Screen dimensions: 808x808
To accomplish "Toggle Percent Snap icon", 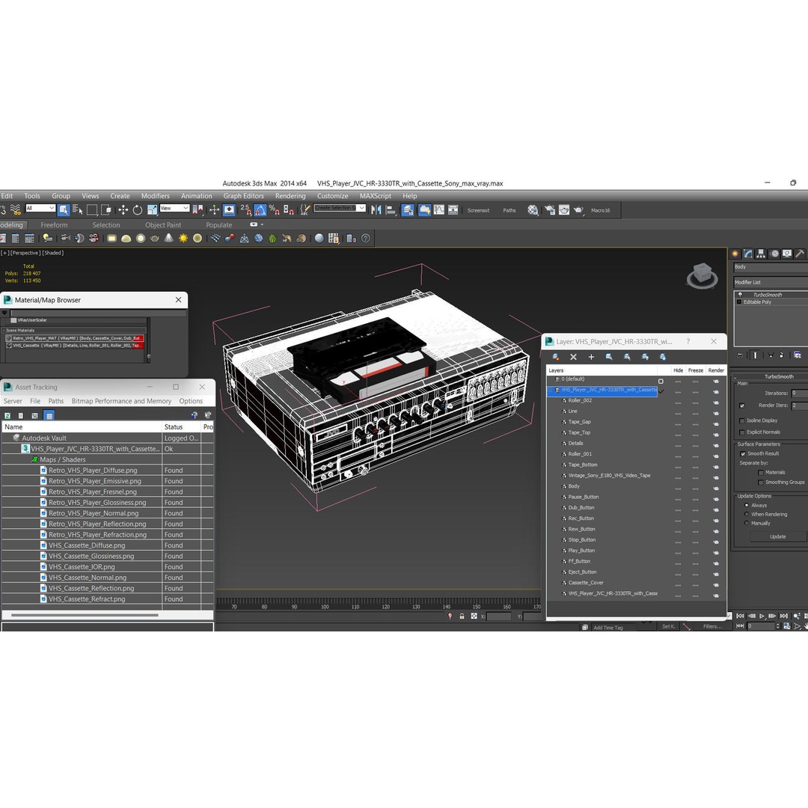I will 274,209.
